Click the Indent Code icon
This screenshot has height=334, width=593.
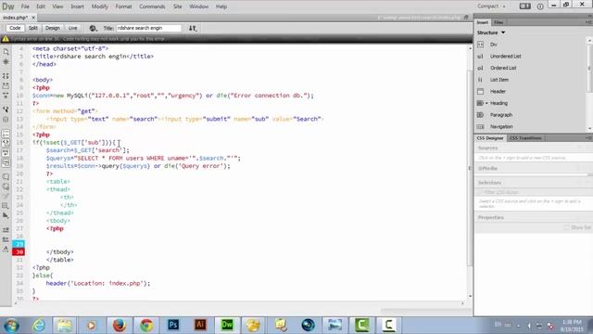point(6,230)
